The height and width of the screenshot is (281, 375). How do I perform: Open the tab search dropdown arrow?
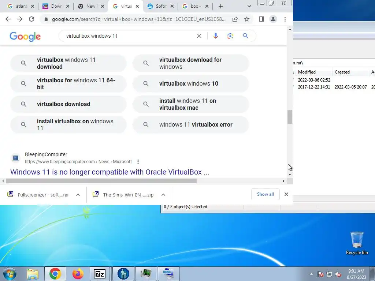[249, 7]
